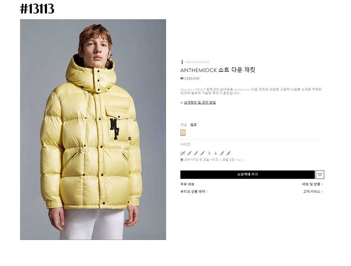Viewport: 351px width, 266px height.
Task: Select the crossed-out size 1
Action: point(196,153)
